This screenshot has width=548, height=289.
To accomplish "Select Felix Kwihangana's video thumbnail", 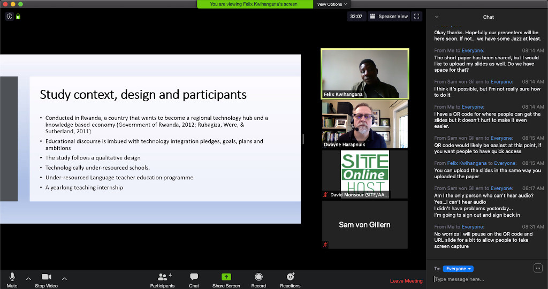I will click(364, 73).
